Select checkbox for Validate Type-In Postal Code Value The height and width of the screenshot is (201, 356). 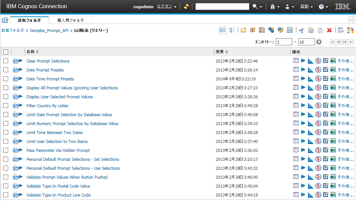point(6,186)
